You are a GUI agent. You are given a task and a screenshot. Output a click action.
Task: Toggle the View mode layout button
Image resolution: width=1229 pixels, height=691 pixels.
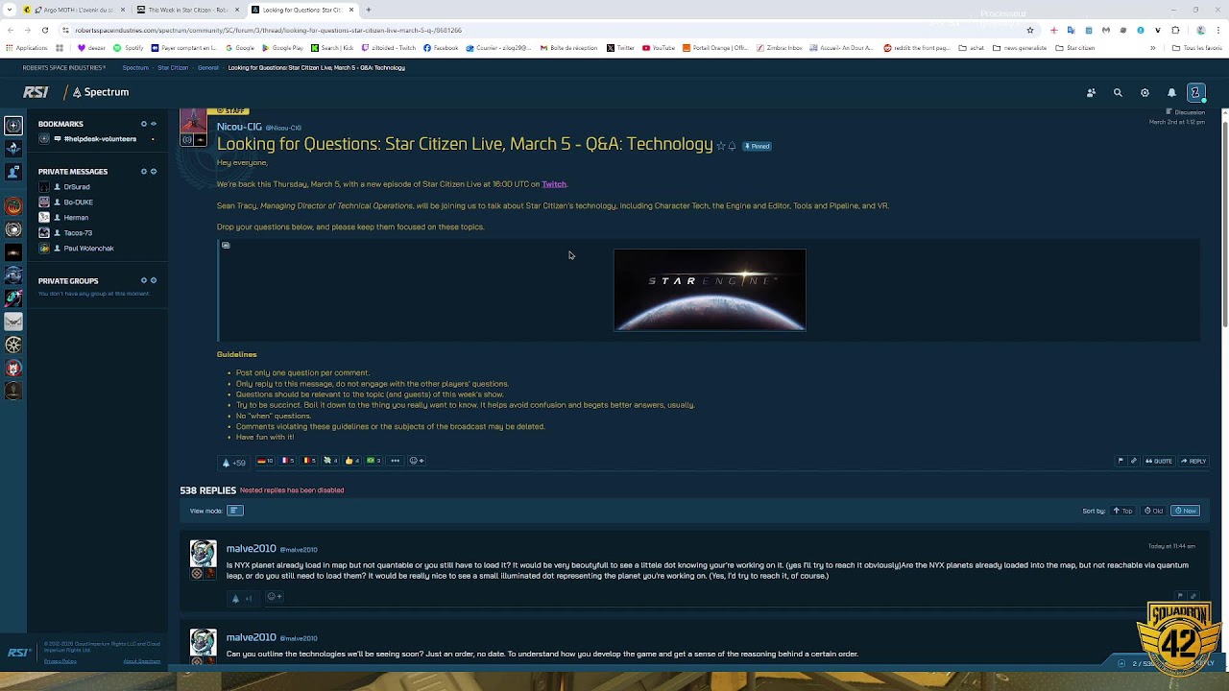pyautogui.click(x=234, y=511)
